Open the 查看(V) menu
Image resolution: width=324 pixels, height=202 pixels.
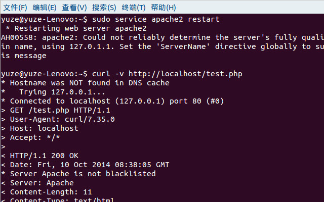pyautogui.click(x=74, y=8)
